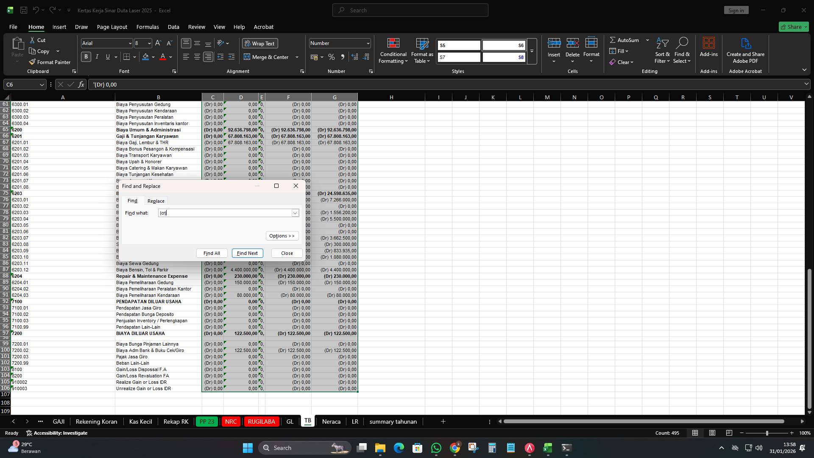Click the Comma style icon
814x458 pixels.
343,57
